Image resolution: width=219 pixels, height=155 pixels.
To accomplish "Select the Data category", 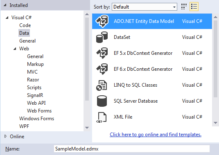I will click(x=24, y=33).
